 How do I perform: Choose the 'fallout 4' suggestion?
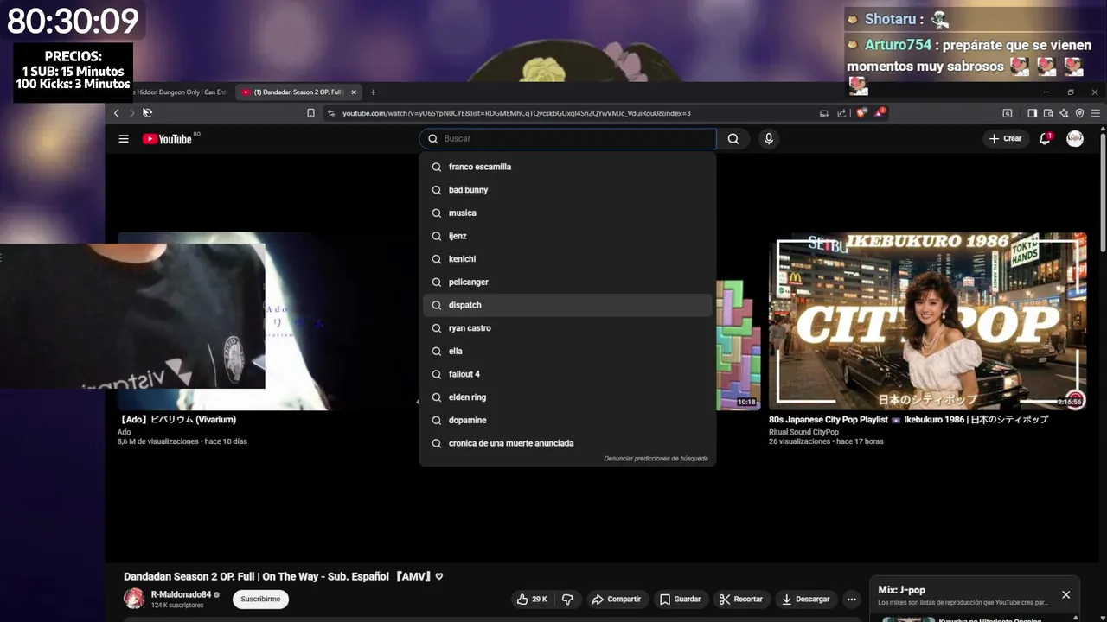point(567,374)
